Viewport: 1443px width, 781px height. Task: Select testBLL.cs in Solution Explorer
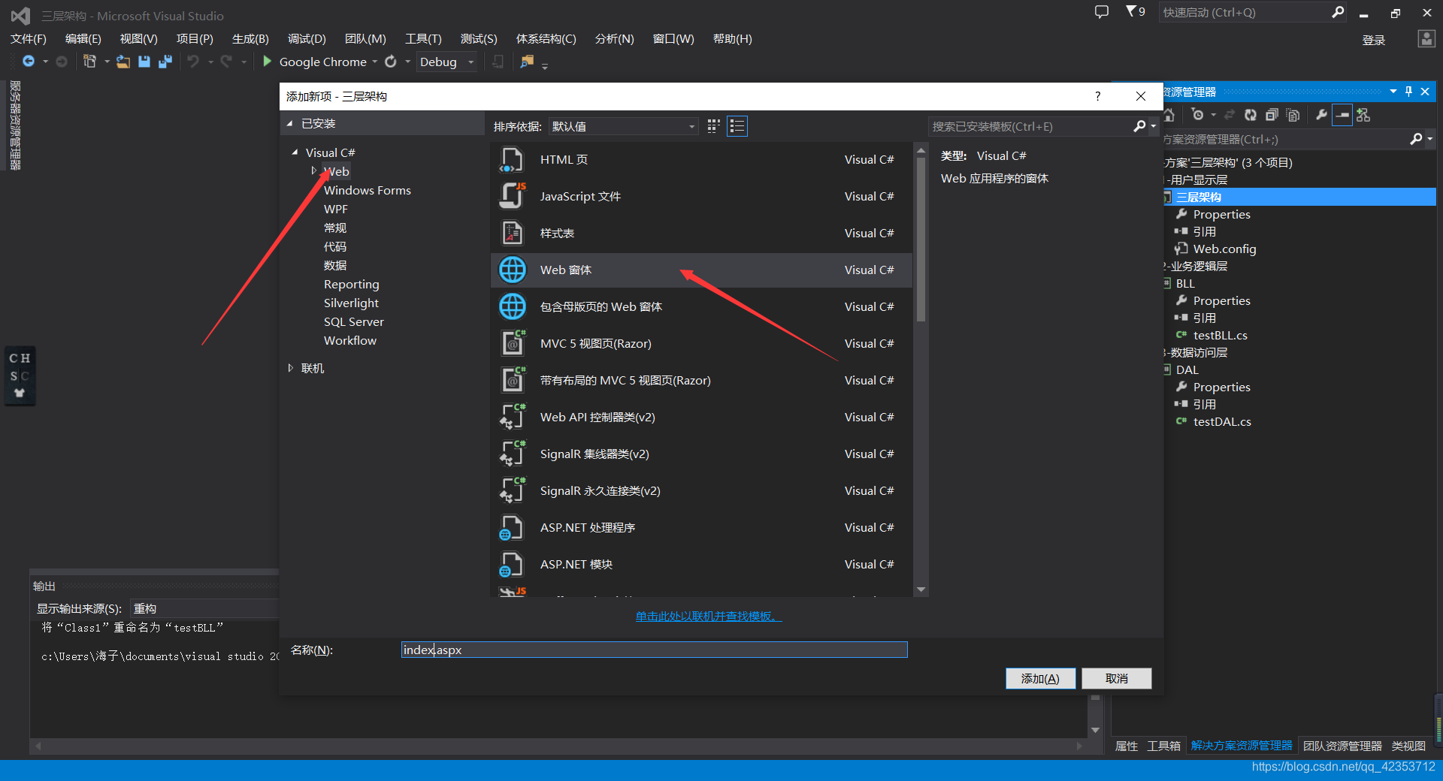tap(1220, 335)
